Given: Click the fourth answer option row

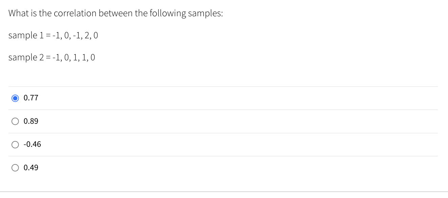Looking at the screenshot, I should [x=136, y=167].
